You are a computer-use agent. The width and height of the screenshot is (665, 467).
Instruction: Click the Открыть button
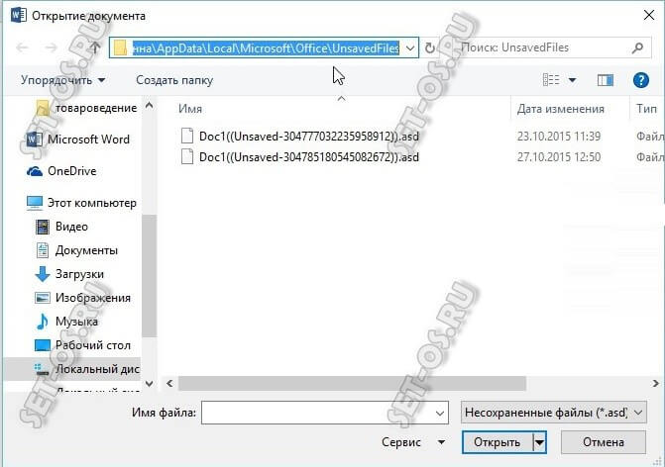pyautogui.click(x=498, y=442)
